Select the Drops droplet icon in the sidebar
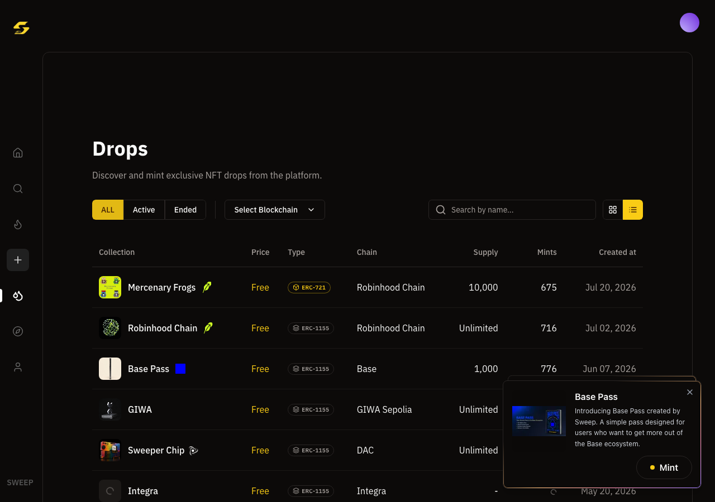Image resolution: width=715 pixels, height=502 pixels. coord(18,296)
